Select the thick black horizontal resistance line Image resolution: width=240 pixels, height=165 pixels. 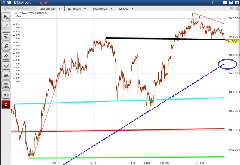pyautogui.click(x=165, y=39)
